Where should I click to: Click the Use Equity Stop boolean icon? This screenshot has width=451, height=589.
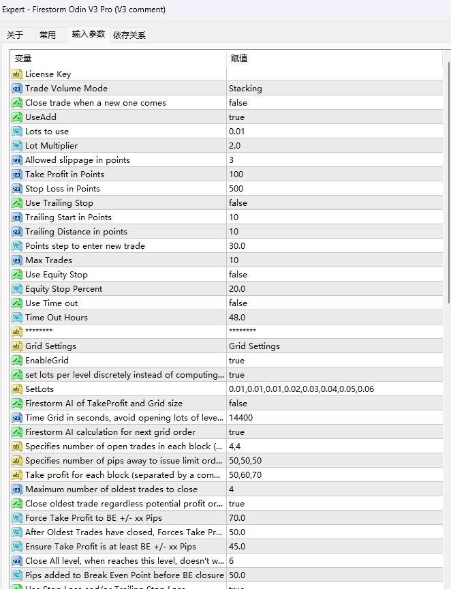coord(16,275)
